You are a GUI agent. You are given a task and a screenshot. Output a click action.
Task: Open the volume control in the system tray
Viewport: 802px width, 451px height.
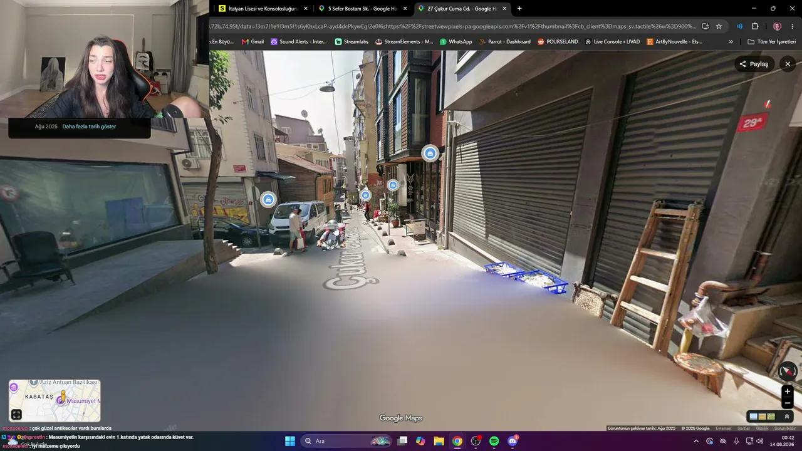coord(760,441)
